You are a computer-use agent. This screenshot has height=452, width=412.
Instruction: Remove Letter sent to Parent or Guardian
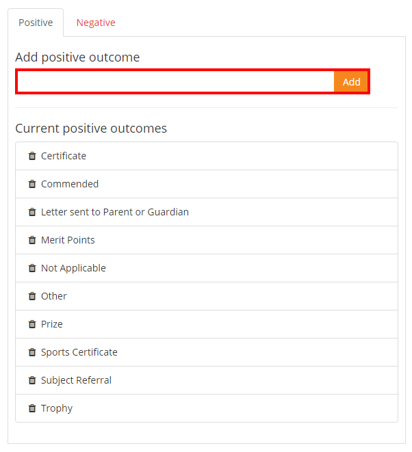coord(31,212)
